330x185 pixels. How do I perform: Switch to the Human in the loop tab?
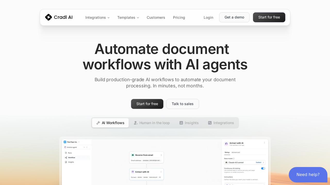(152, 123)
